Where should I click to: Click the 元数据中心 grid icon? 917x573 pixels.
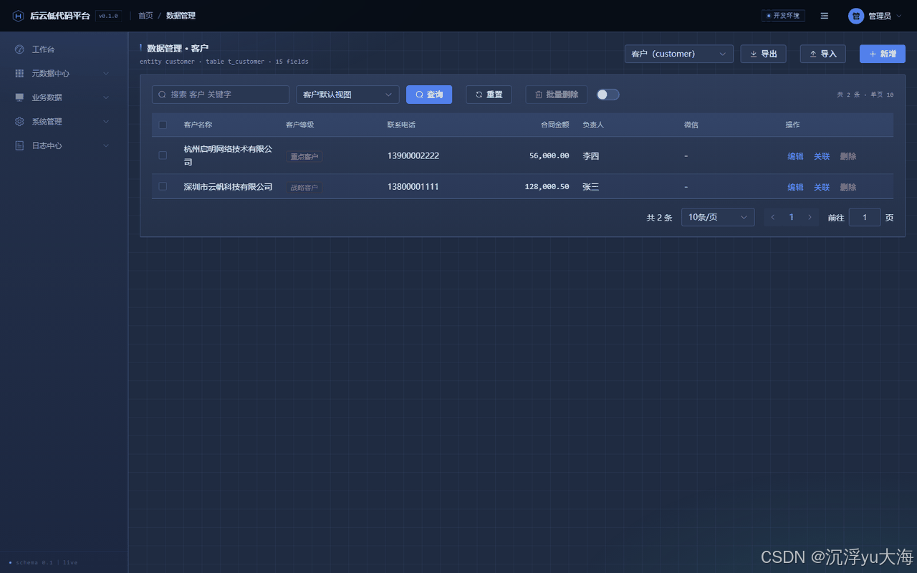[19, 73]
